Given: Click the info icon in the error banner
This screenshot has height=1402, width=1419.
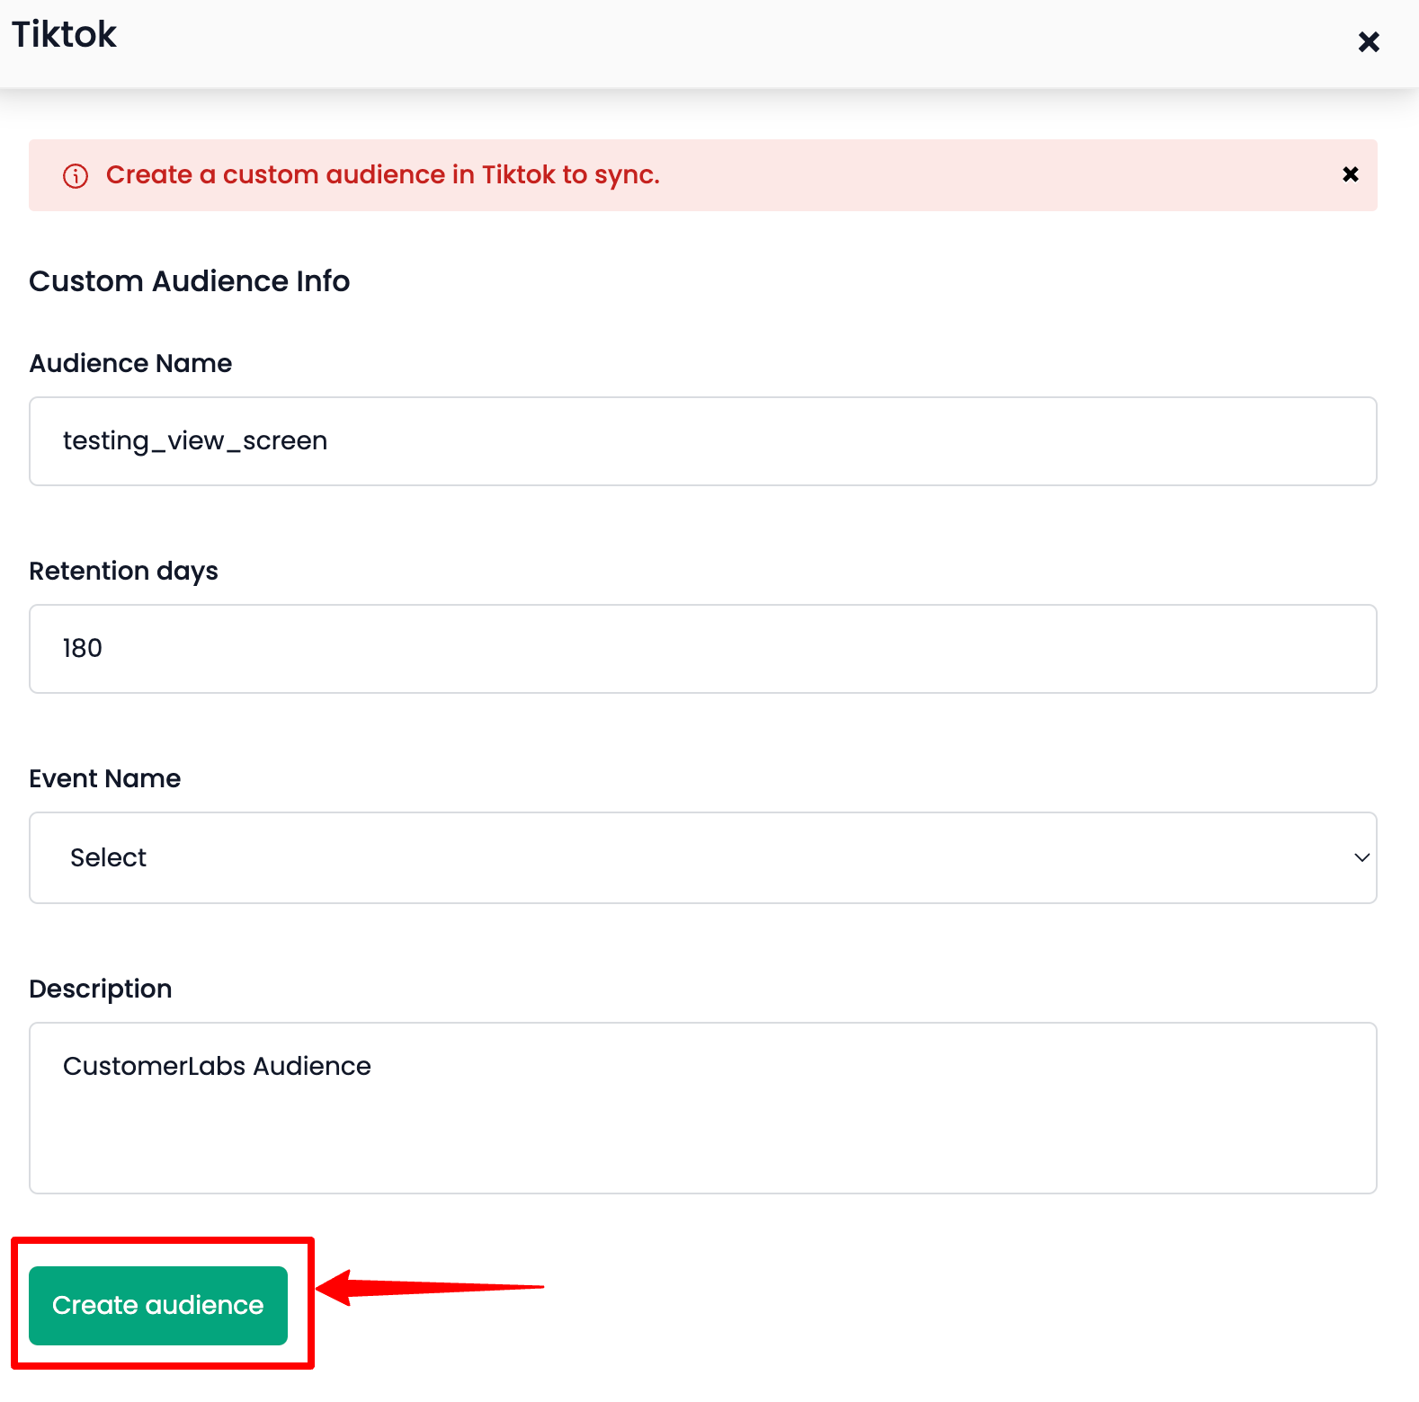Looking at the screenshot, I should point(76,175).
